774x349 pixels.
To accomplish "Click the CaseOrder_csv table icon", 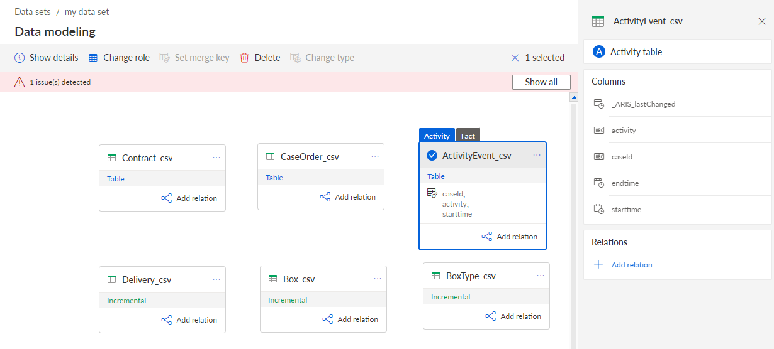I will (x=271, y=156).
